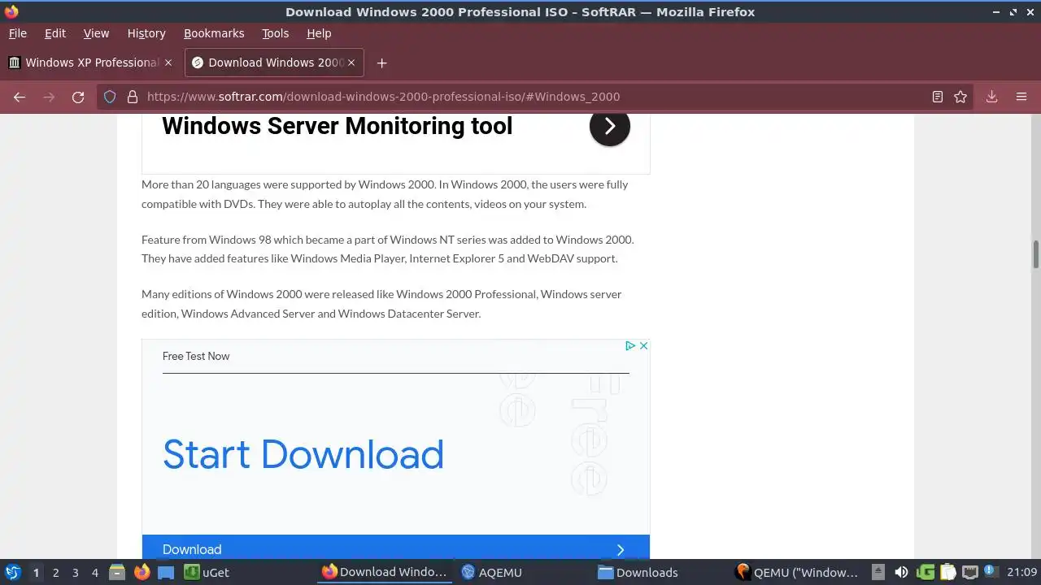Switch to virtual desktop 2
Viewport: 1041px width, 585px height.
tap(55, 572)
